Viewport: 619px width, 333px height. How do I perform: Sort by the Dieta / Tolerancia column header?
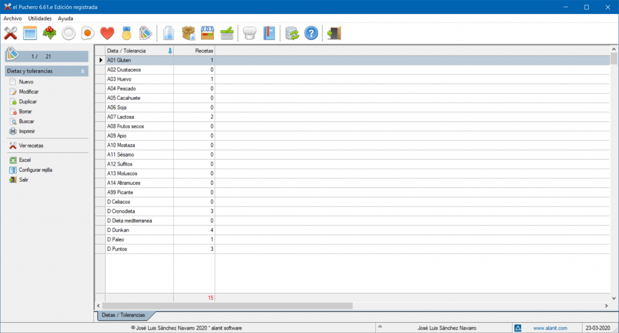(139, 51)
